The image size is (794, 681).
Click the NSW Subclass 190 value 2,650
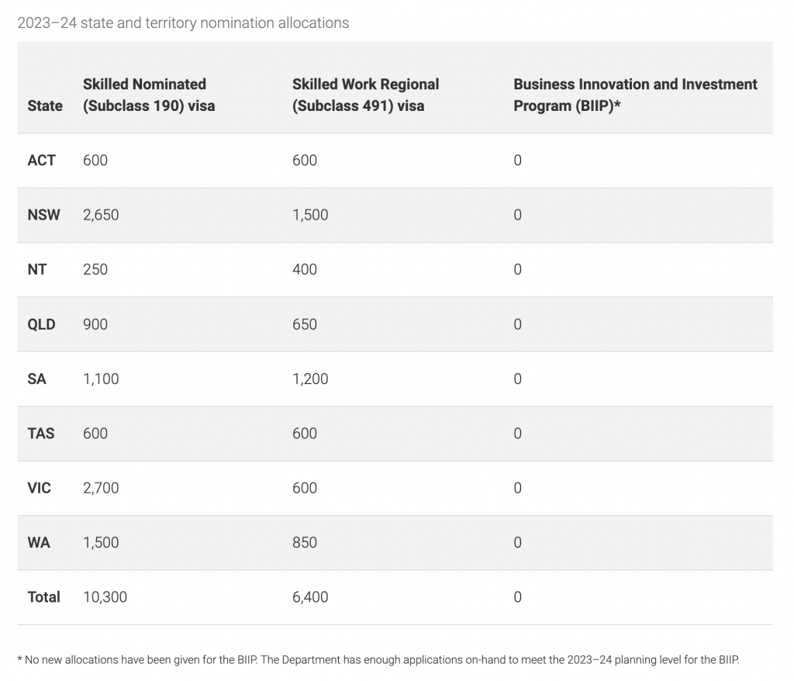[x=101, y=215]
